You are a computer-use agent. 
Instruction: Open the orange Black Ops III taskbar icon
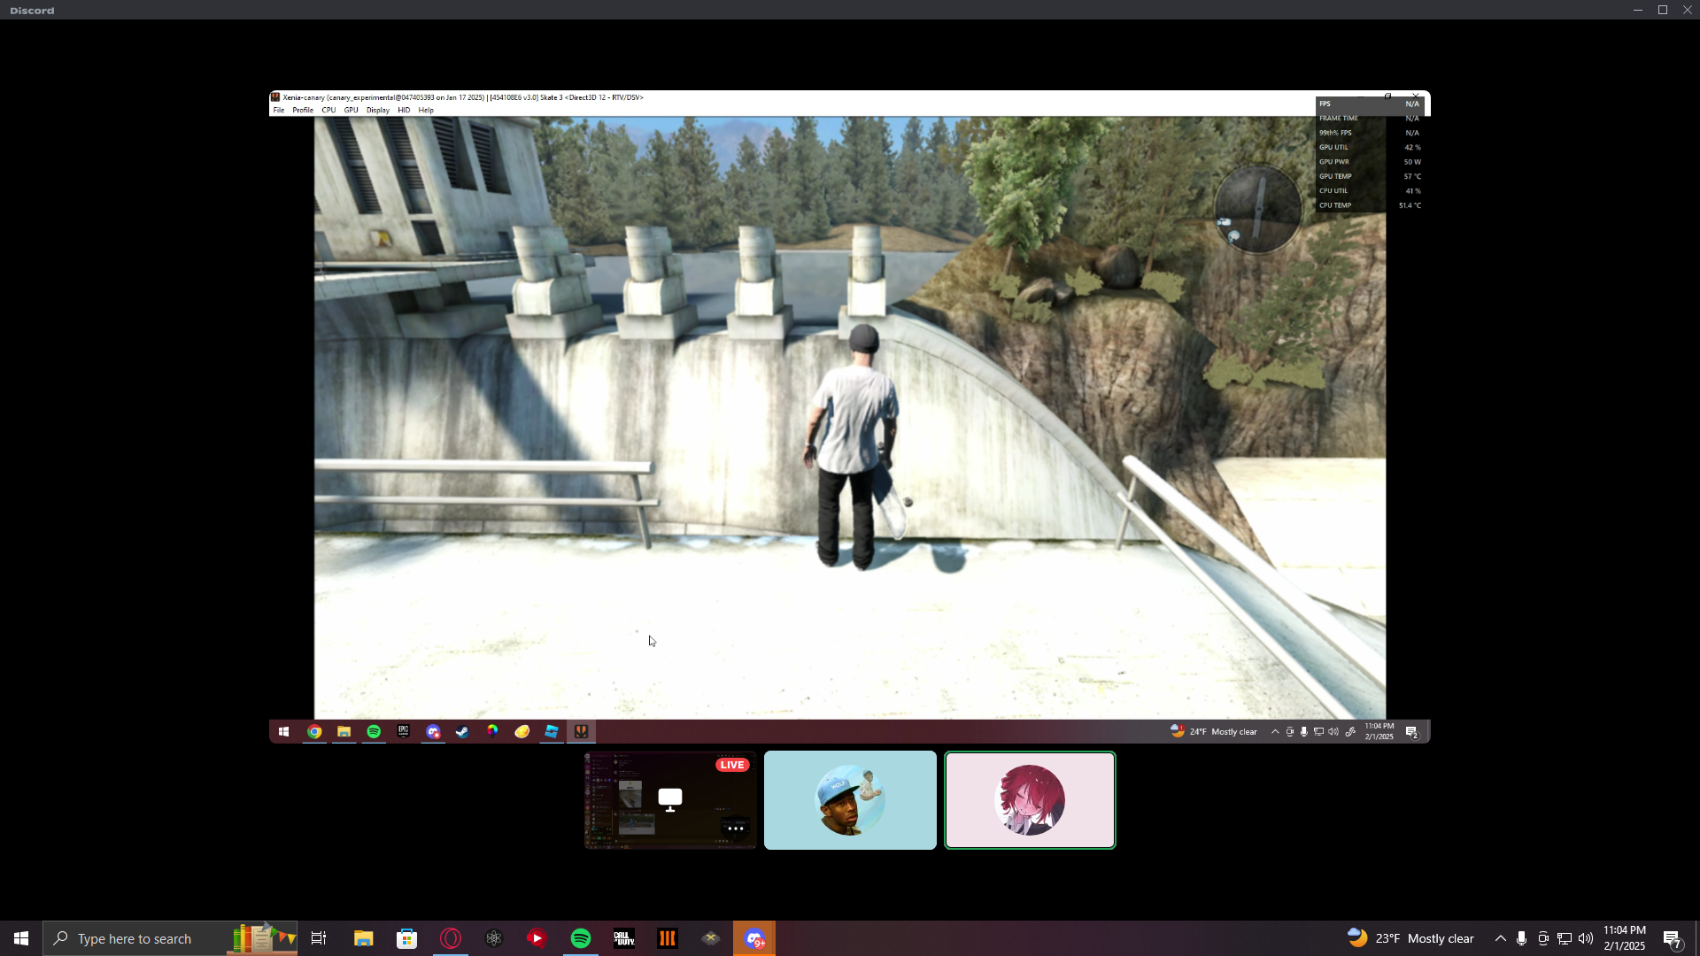point(667,938)
